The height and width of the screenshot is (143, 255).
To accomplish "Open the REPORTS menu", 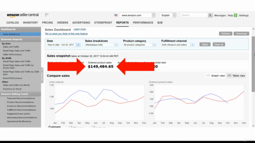I will [122, 23].
